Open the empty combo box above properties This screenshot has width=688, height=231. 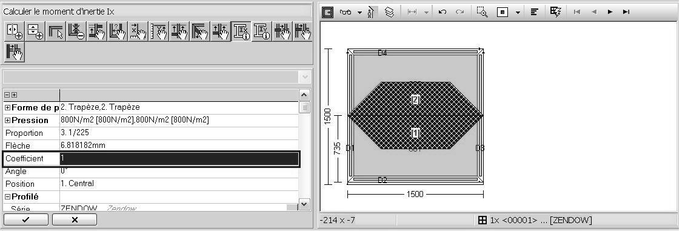click(157, 77)
